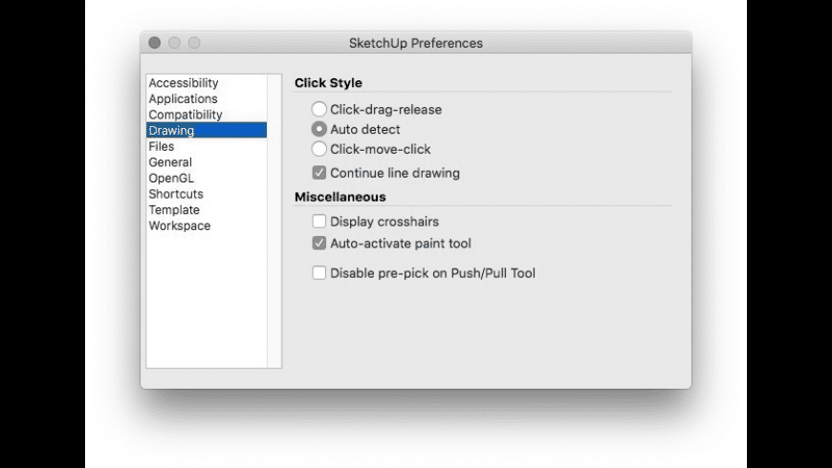This screenshot has height=468, width=832.
Task: Open the OpenGL settings category
Action: [172, 178]
